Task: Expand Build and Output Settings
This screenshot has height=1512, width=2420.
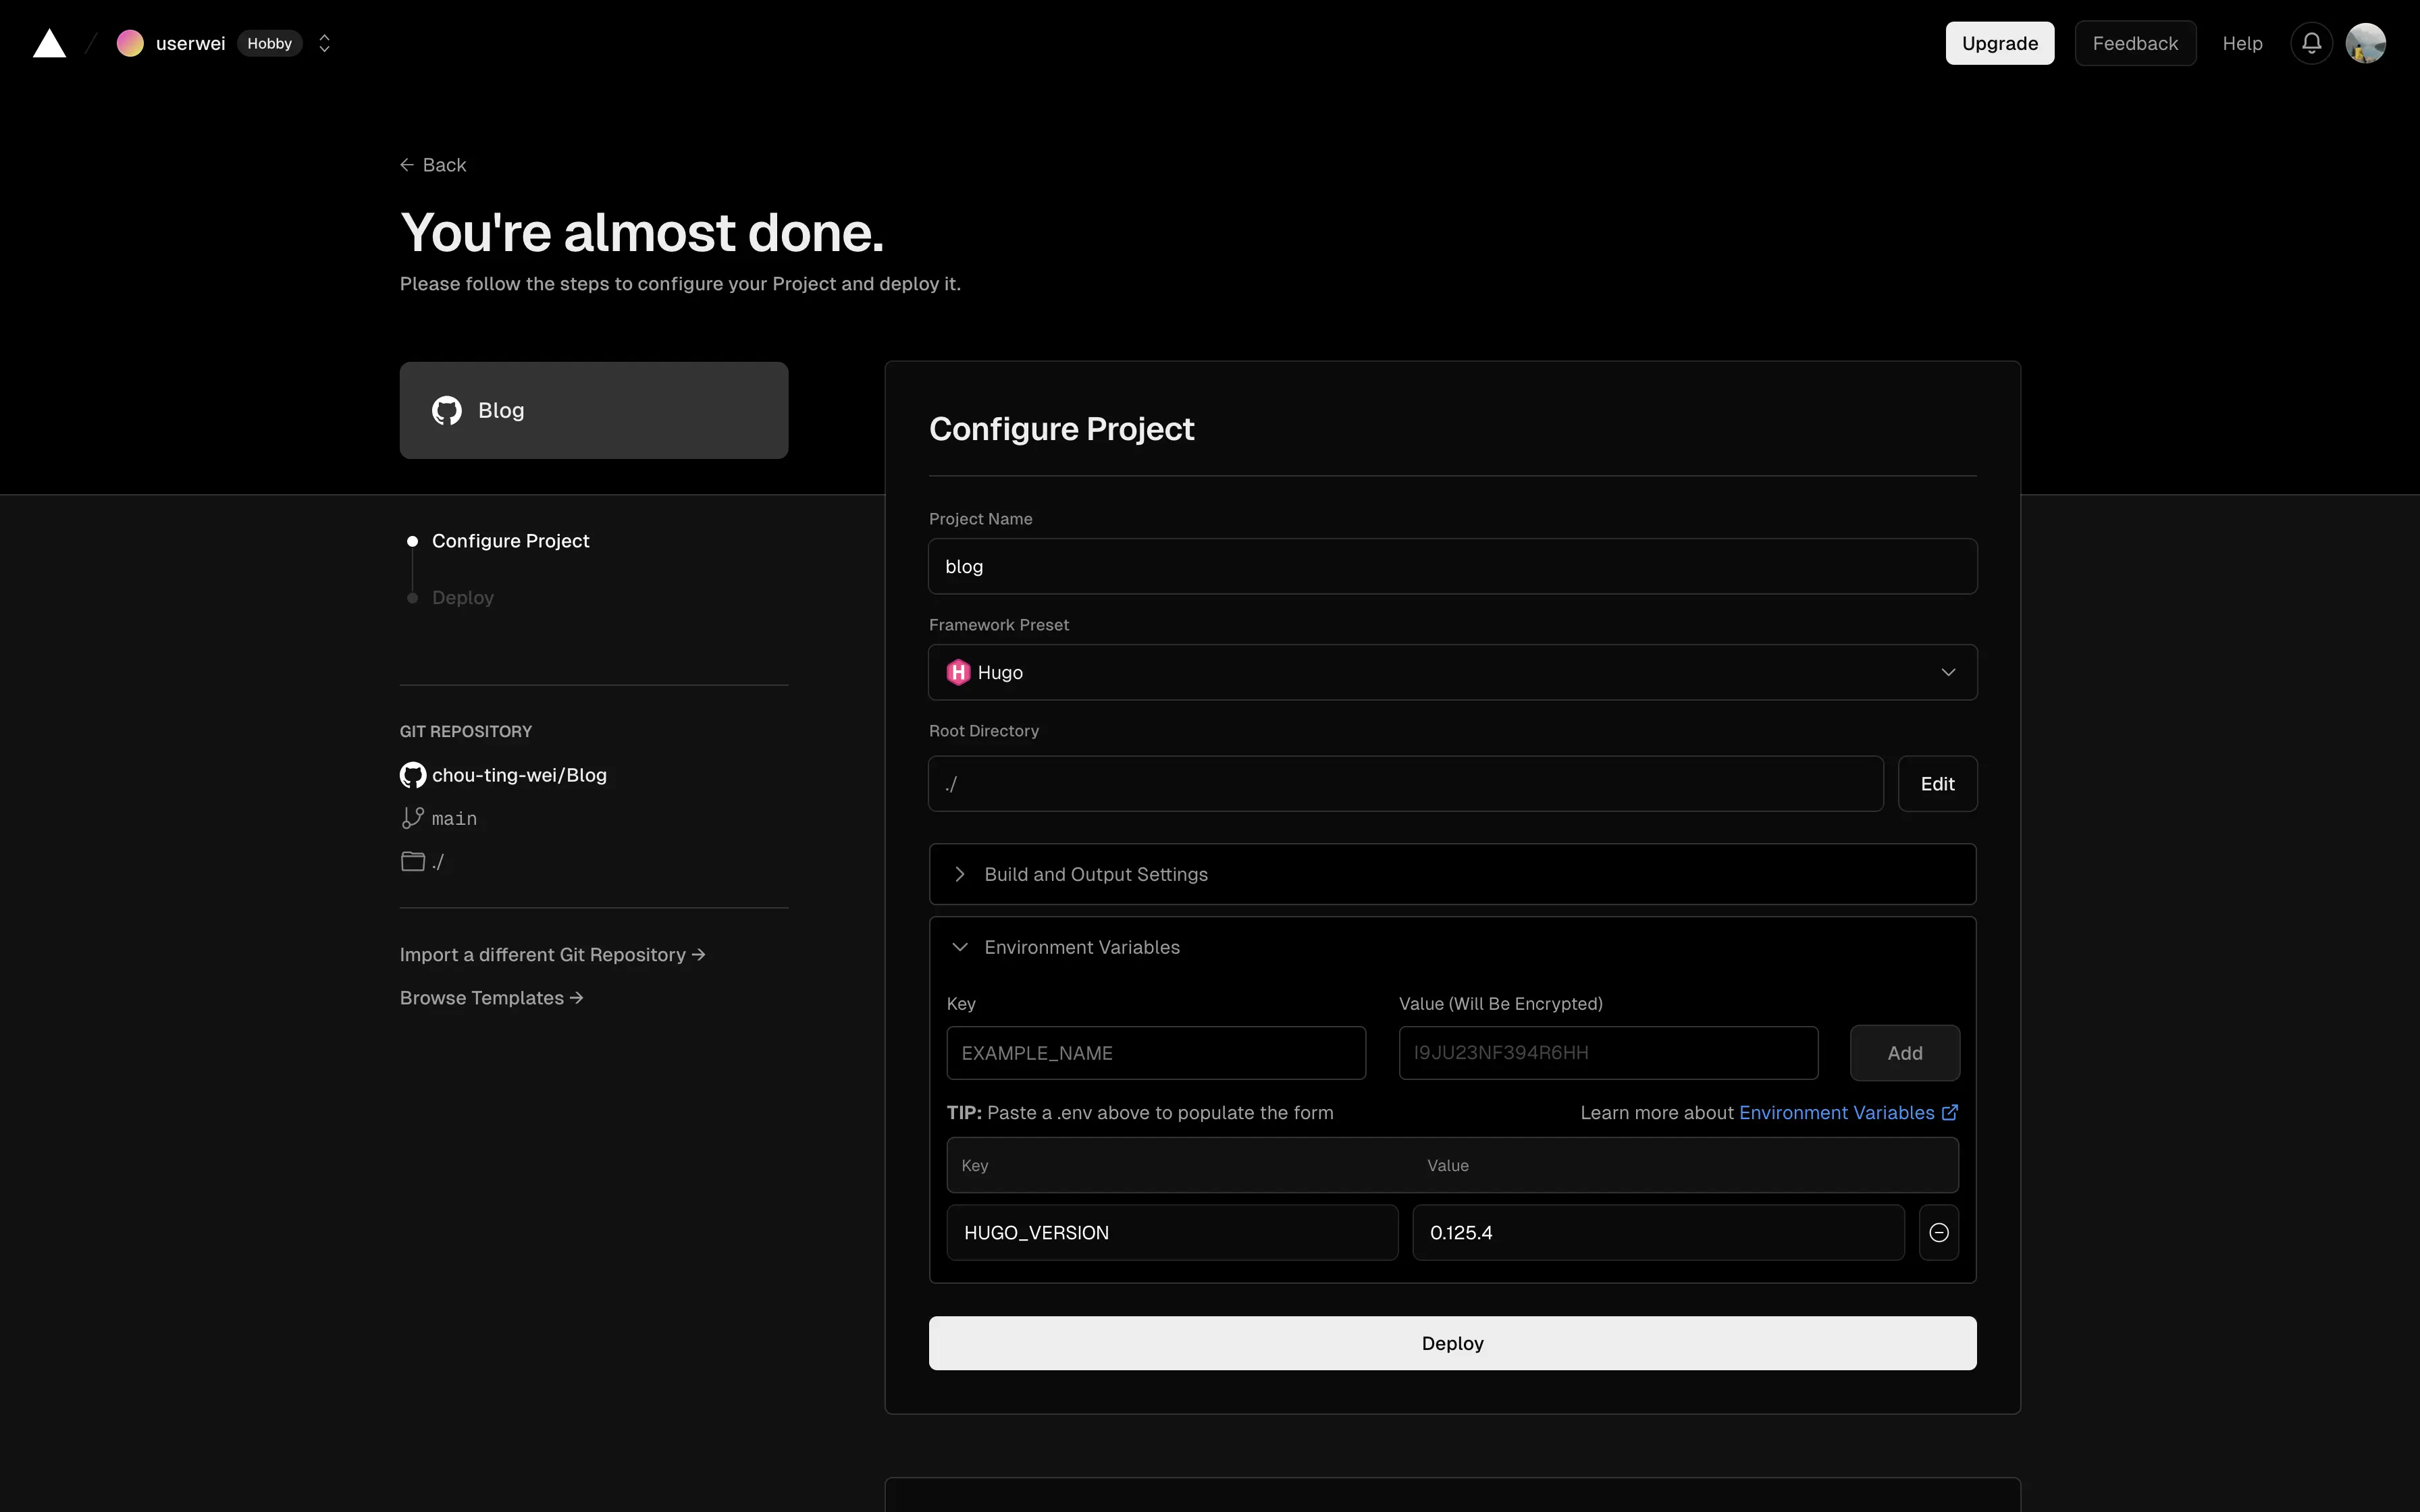Action: coord(1452,874)
